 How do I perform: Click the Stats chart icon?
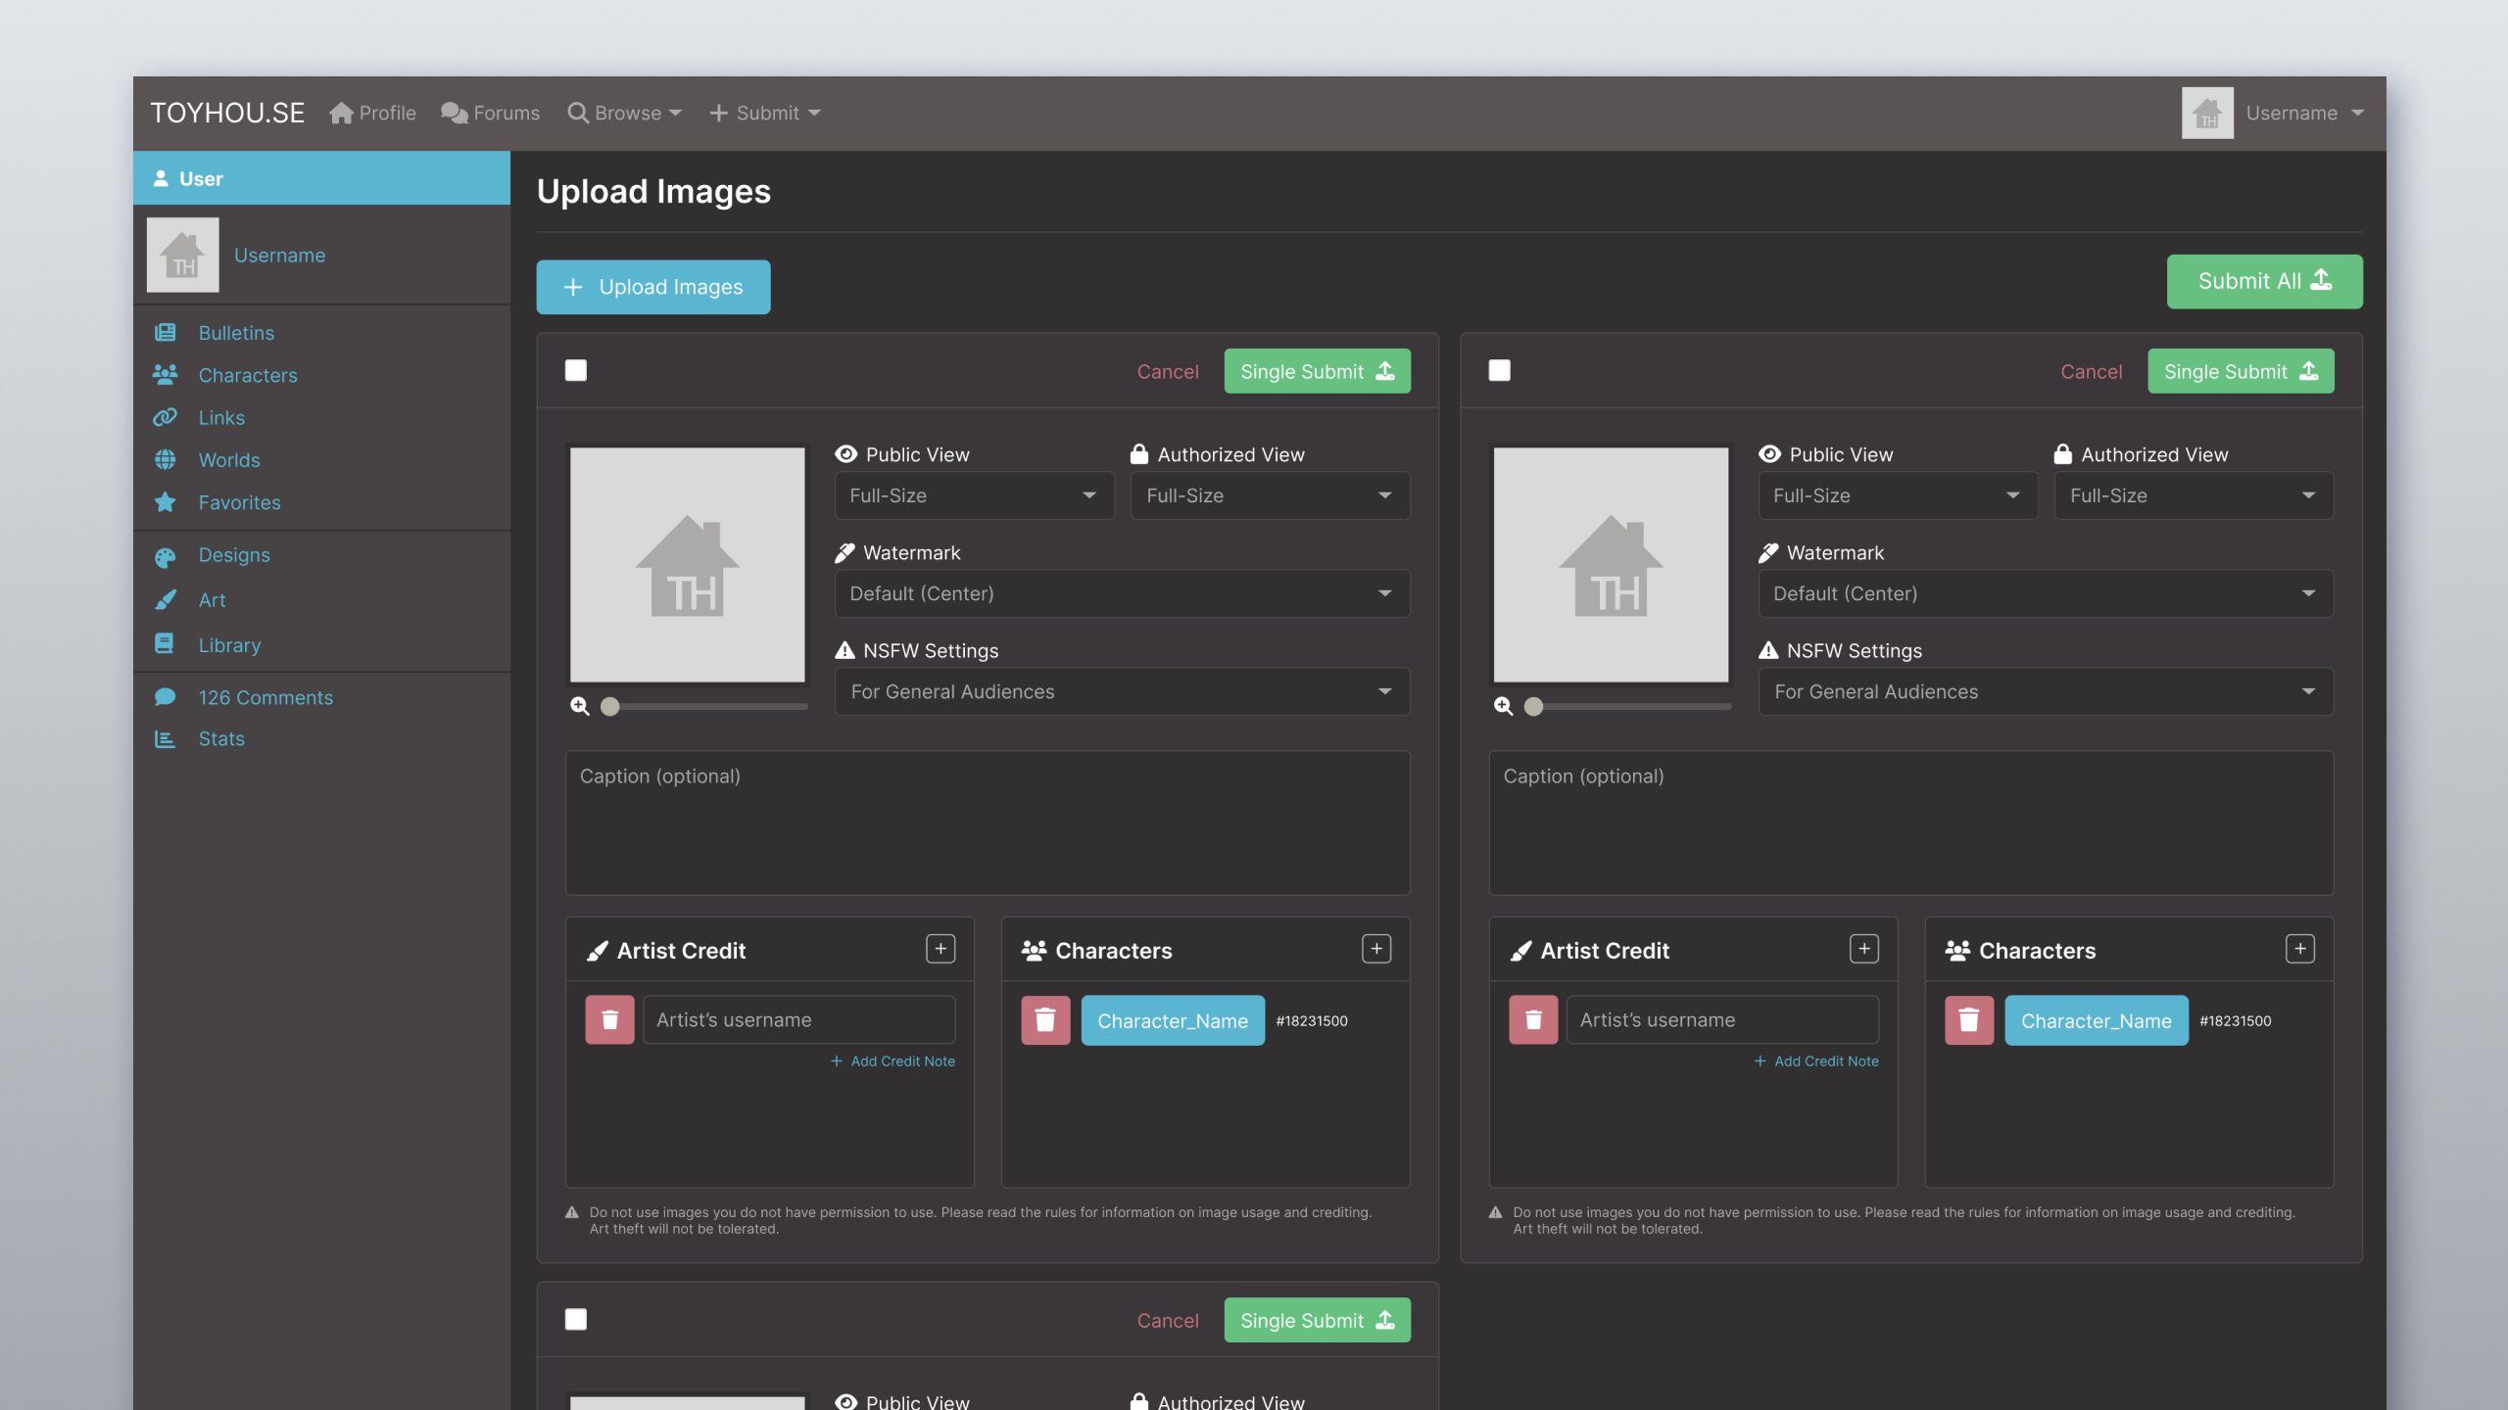165,739
